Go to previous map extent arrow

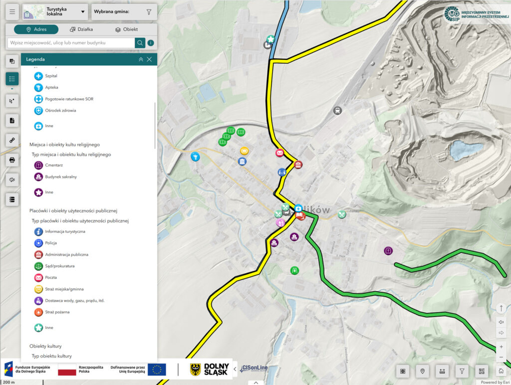pyautogui.click(x=501, y=322)
